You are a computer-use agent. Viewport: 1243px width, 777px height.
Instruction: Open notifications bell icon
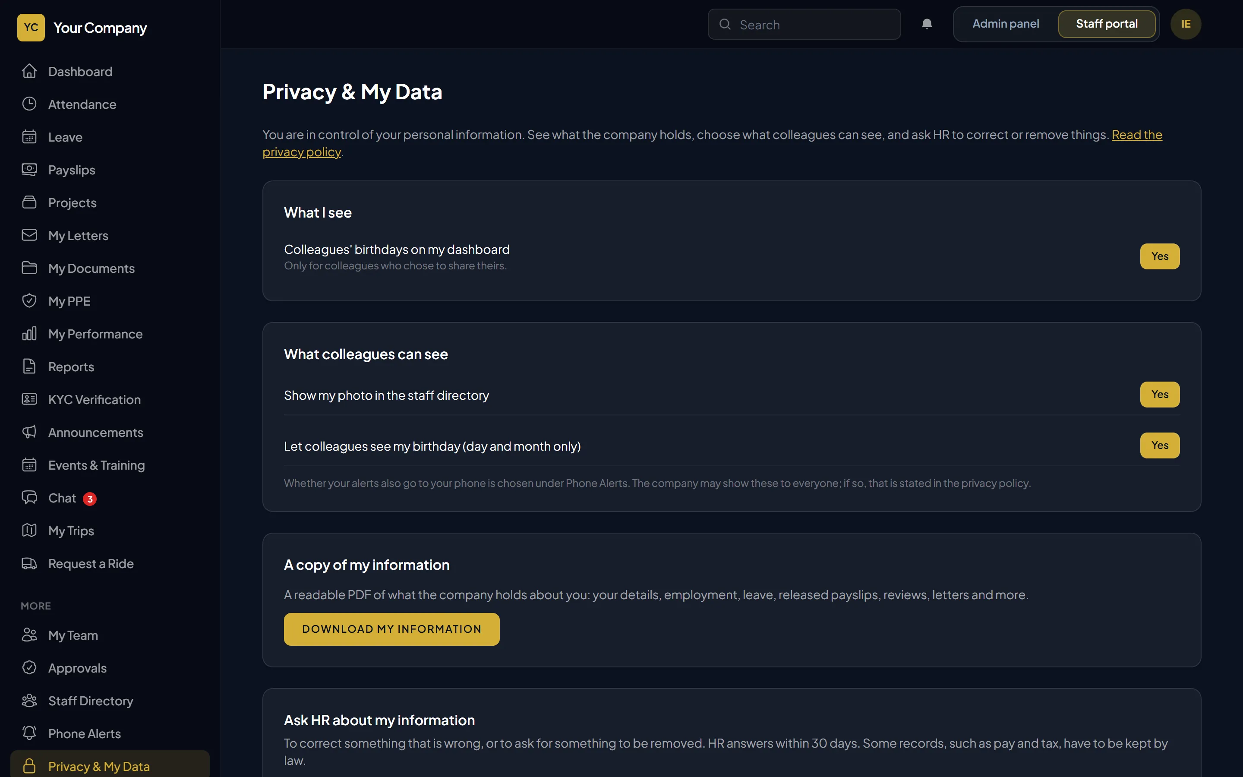[927, 24]
